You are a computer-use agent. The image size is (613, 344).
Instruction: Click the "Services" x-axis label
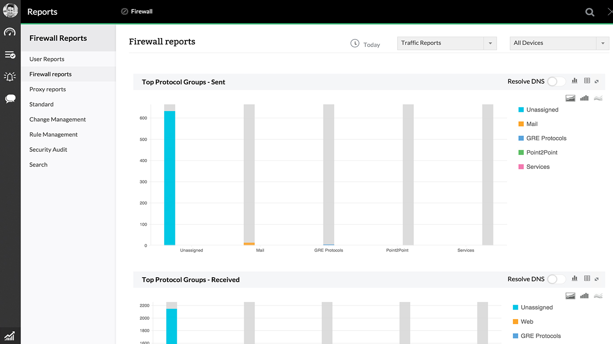[x=466, y=250]
